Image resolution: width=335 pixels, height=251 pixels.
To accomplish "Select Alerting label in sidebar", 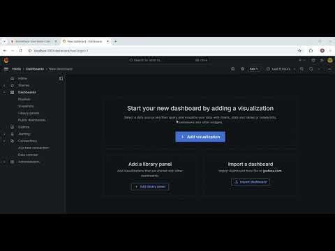I will coord(24,134).
